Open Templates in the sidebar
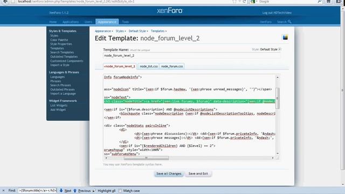 pyautogui.click(x=57, y=48)
